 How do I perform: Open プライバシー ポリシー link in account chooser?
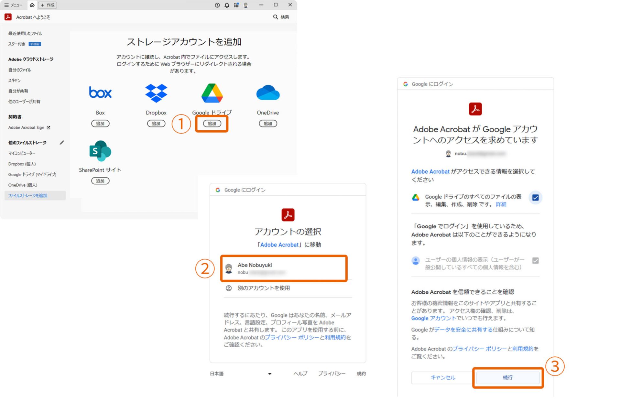292,337
